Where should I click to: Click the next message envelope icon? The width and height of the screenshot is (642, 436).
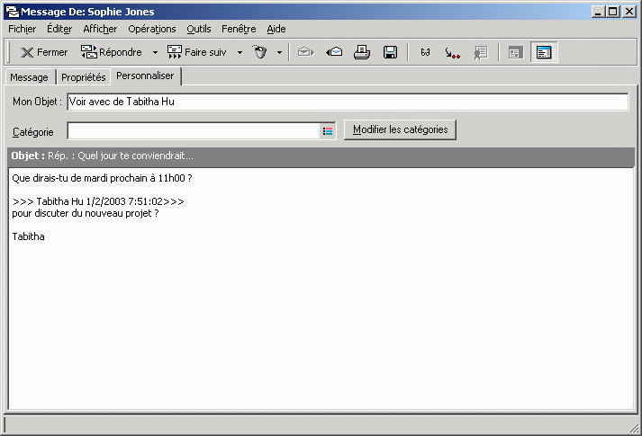306,52
